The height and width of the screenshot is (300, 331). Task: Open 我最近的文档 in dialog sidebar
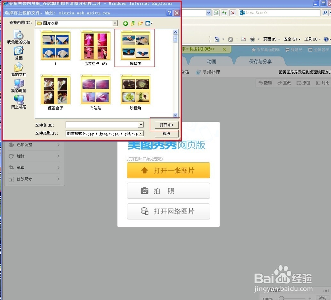[19, 37]
